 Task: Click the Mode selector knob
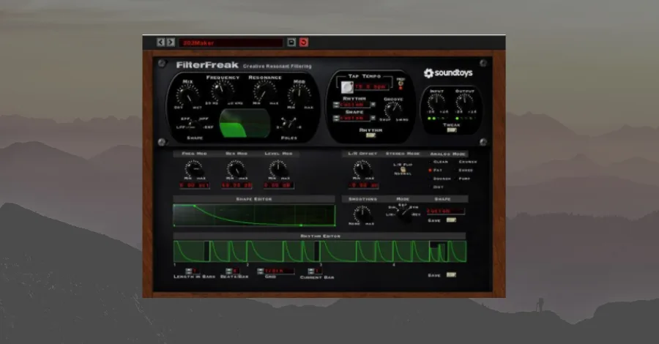click(403, 214)
